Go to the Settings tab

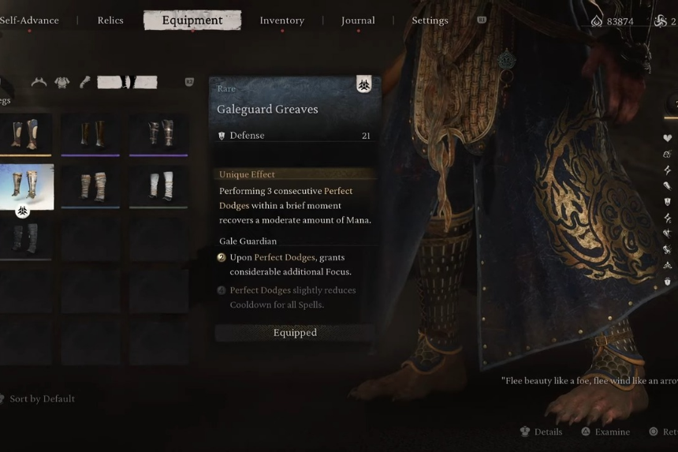coord(430,21)
